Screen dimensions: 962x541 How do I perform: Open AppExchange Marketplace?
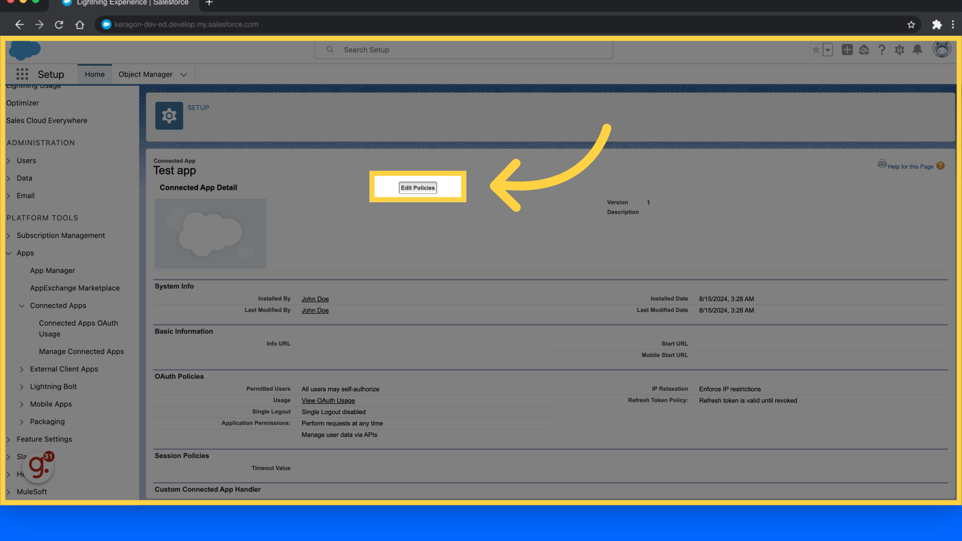[x=75, y=288]
